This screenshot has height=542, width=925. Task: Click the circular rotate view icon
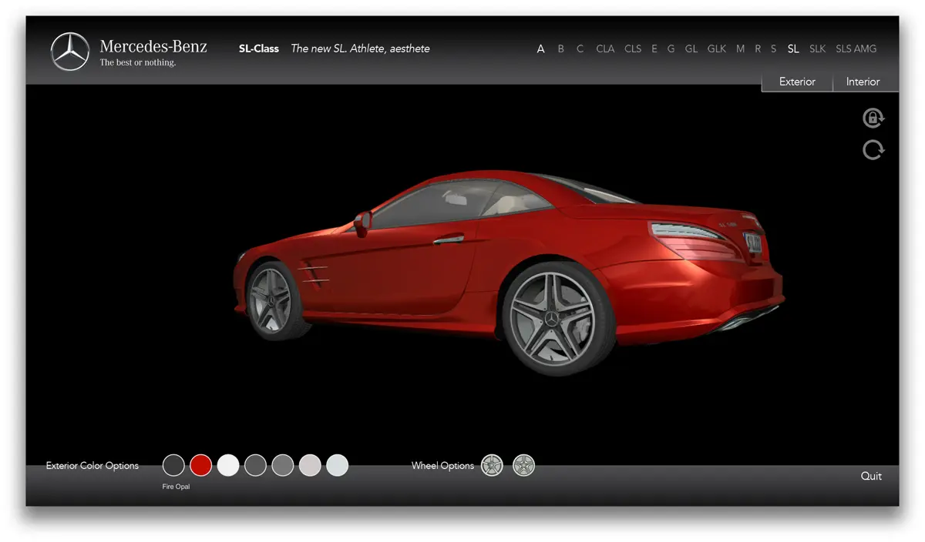873,149
